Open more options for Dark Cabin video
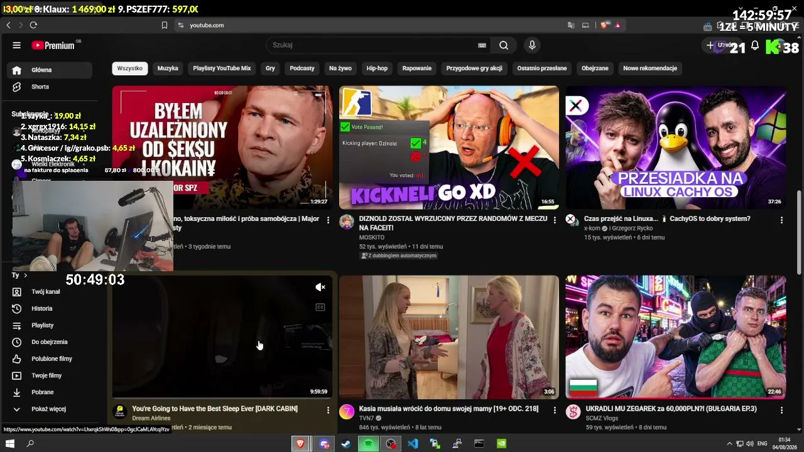Screen dimensions: 804x452 (328, 410)
